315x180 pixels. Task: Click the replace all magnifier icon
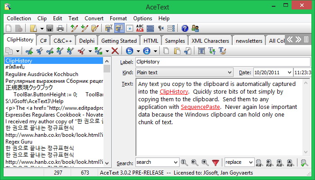point(290,163)
